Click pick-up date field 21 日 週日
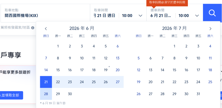The image size is (222, 108). pos(104,16)
